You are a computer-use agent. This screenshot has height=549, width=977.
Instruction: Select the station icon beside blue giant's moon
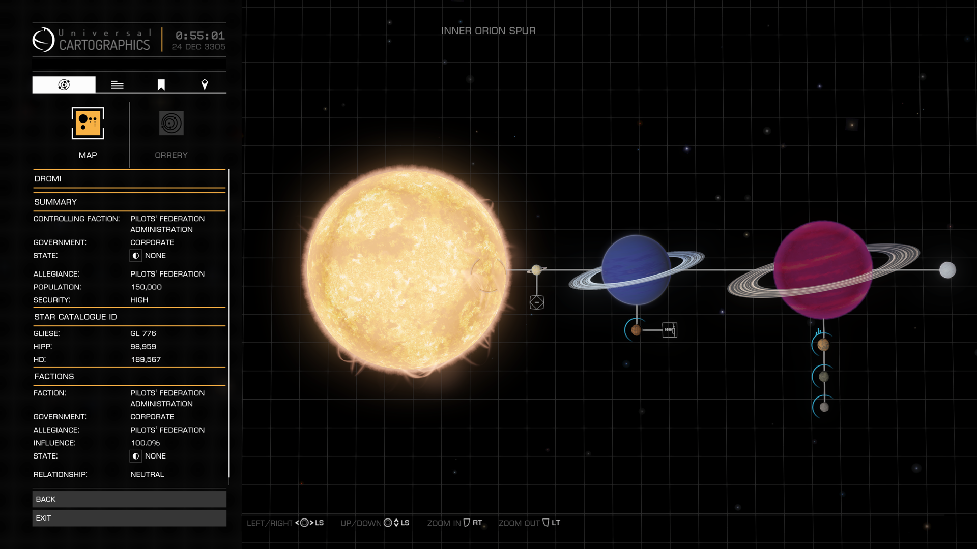[x=669, y=330]
